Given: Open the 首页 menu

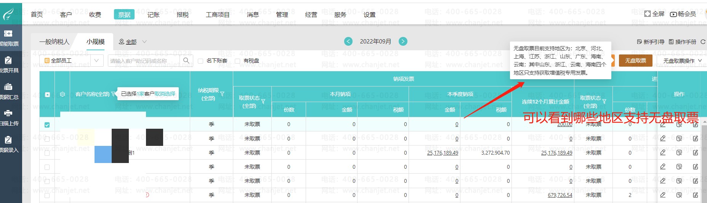Looking at the screenshot, I should (x=37, y=14).
